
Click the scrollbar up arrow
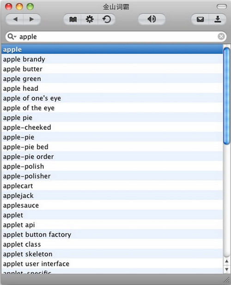click(x=227, y=261)
